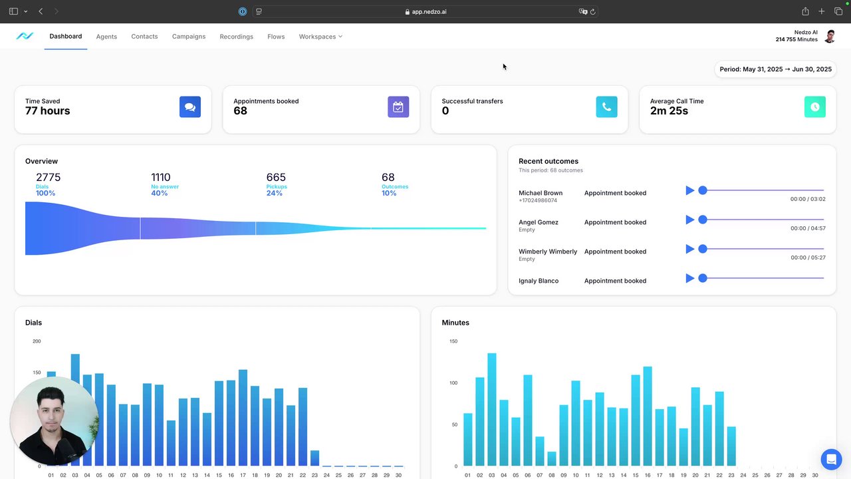The image size is (851, 479).
Task: Click the 1110 No answer funnel stat
Action: pos(165,184)
